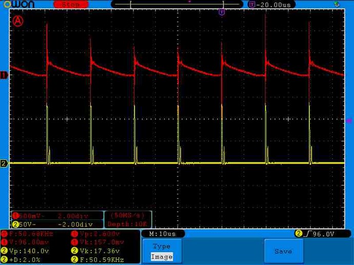Click the red Stop acquisition indicator
Screen dimensions: 354x265
(71, 4)
